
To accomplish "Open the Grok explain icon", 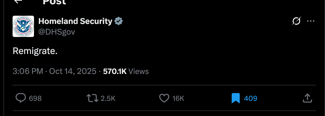I will pos(297,21).
